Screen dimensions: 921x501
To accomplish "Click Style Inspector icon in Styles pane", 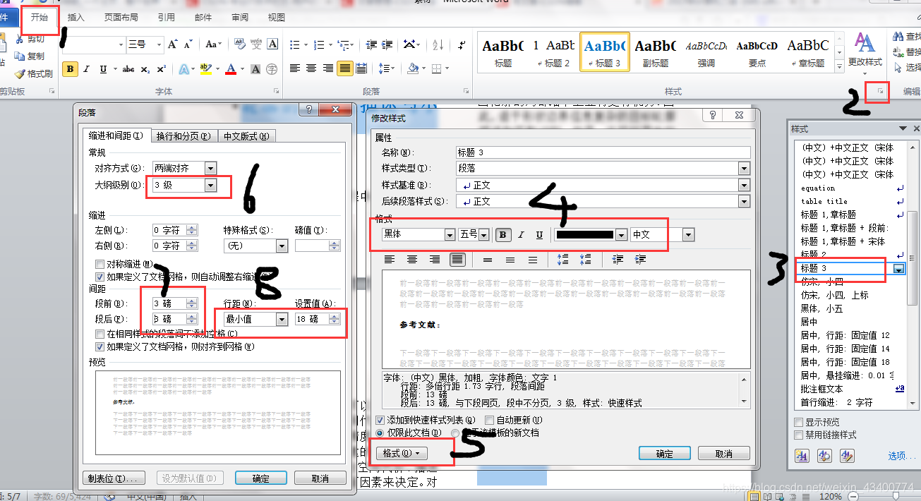I will [824, 455].
